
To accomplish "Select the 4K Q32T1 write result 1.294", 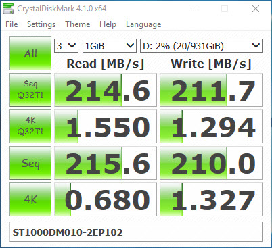I will click(211, 126).
